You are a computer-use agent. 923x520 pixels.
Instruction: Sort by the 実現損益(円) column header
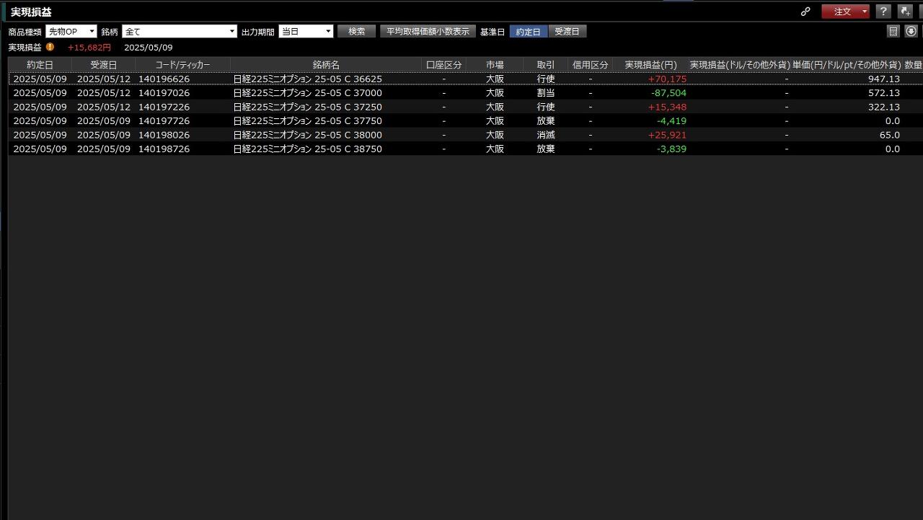[650, 65]
